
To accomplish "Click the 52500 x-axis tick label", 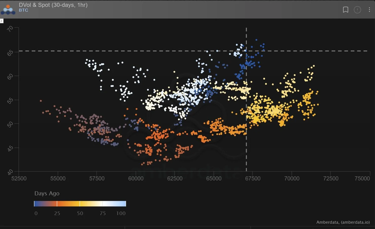I will [x=19, y=178].
